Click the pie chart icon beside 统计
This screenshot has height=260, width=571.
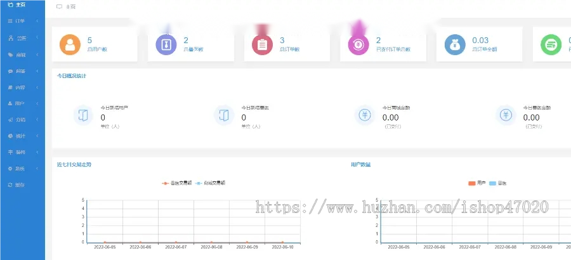pyautogui.click(x=10, y=136)
